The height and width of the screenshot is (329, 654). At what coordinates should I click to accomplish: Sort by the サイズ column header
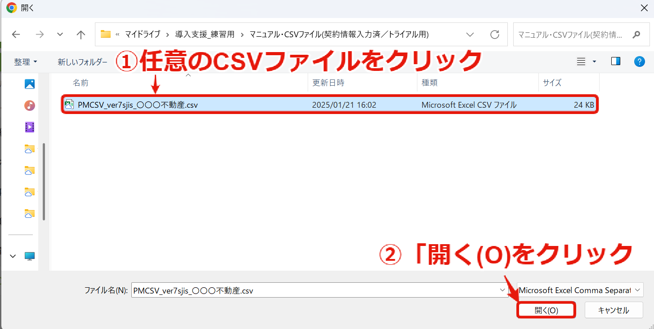(x=552, y=83)
